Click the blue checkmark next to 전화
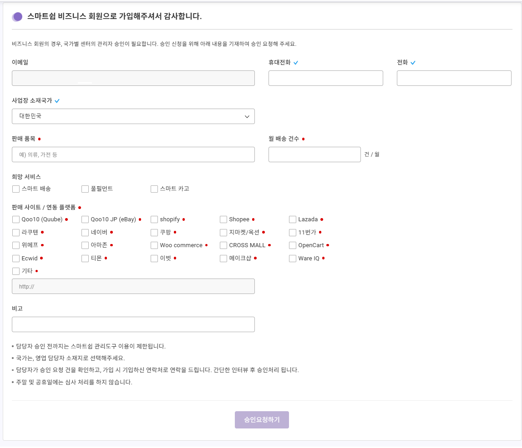Screen dimensions: 522x448 tap(413, 63)
